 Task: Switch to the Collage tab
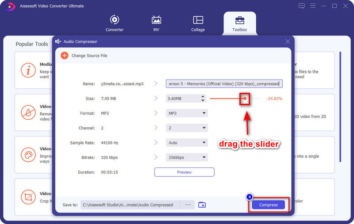[198, 24]
